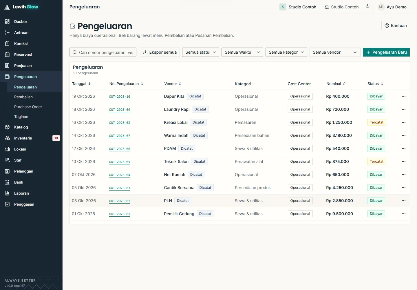
Task: Click the Laporan chart icon
Action: 7,193
